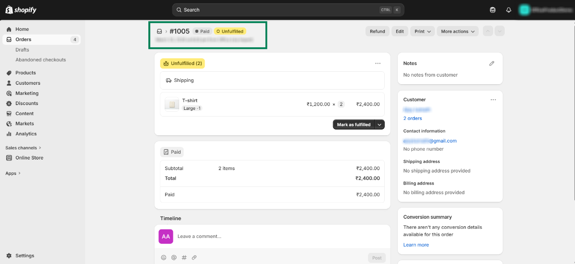Attach a file using the paperclip icon
Screen dimensions: 575x264
[x=194, y=258]
